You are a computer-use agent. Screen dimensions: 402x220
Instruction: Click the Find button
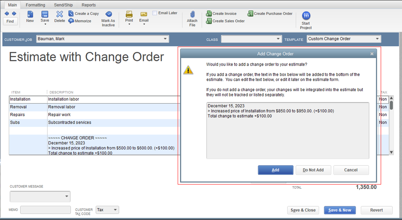[x=10, y=21]
